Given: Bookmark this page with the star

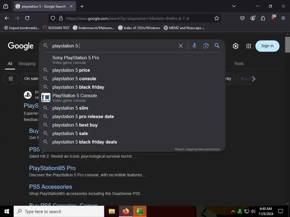Looking at the screenshot, I should 217,18.
